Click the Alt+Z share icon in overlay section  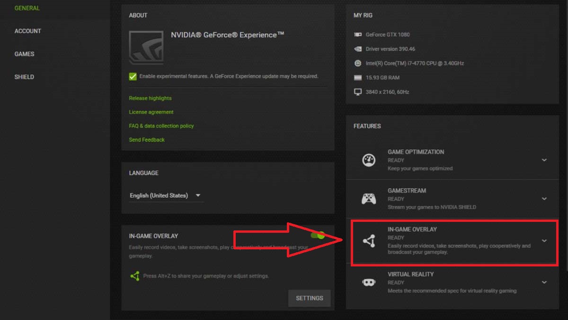(133, 276)
